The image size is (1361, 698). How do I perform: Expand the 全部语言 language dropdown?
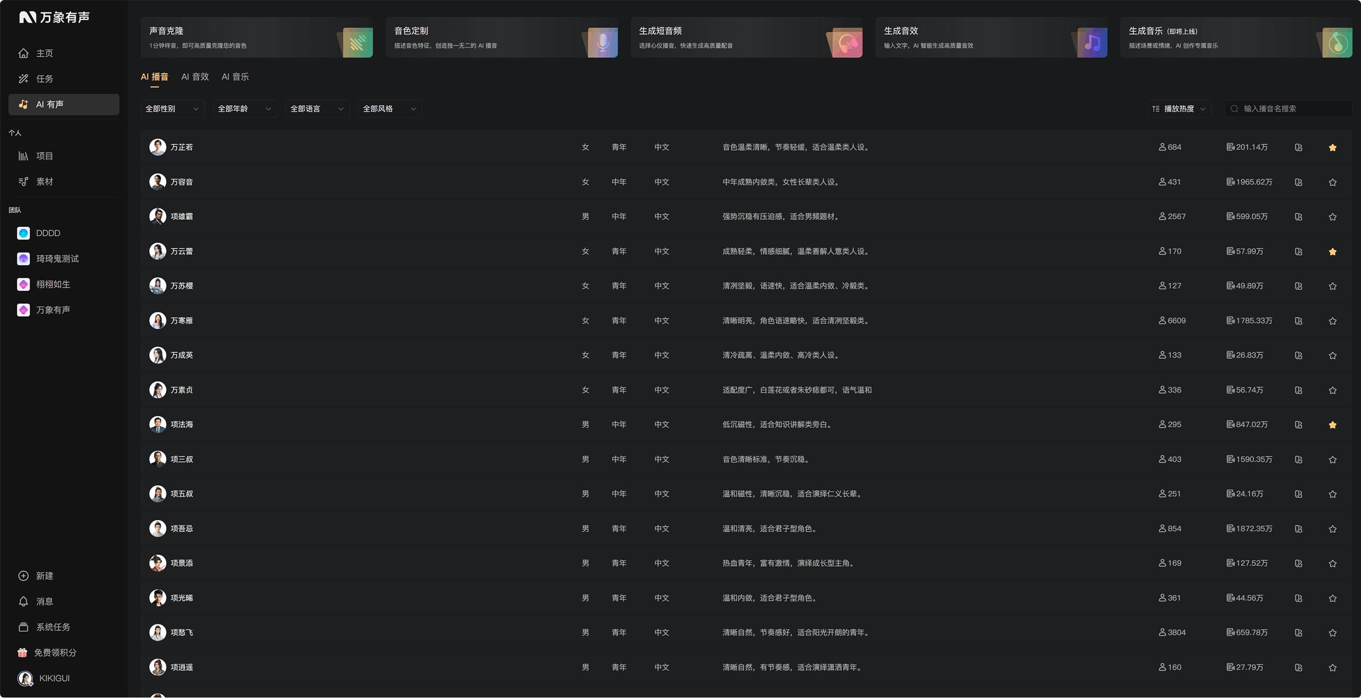(318, 109)
